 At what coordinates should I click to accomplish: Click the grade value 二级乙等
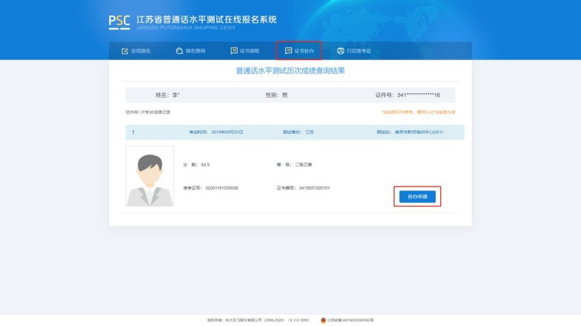click(x=303, y=165)
